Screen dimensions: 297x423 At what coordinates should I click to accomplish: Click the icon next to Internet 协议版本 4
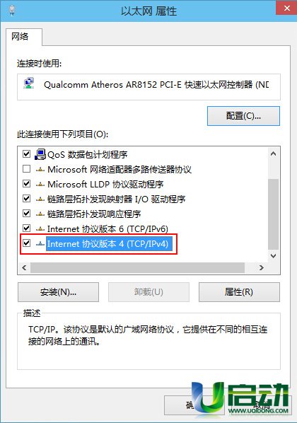point(40,244)
